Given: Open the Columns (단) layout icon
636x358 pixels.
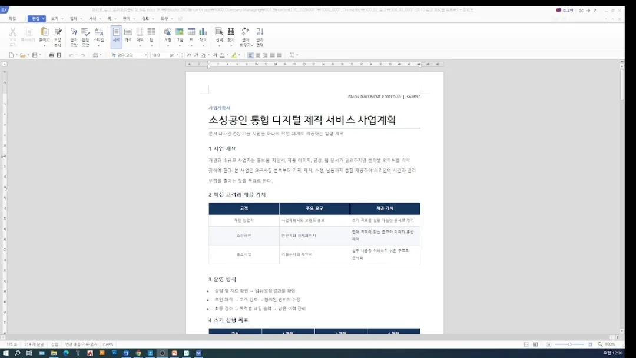Looking at the screenshot, I should (x=152, y=32).
